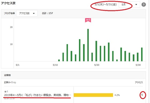Click the ブログ全体 label
Screen dimensions: 150x103
click(9, 13)
